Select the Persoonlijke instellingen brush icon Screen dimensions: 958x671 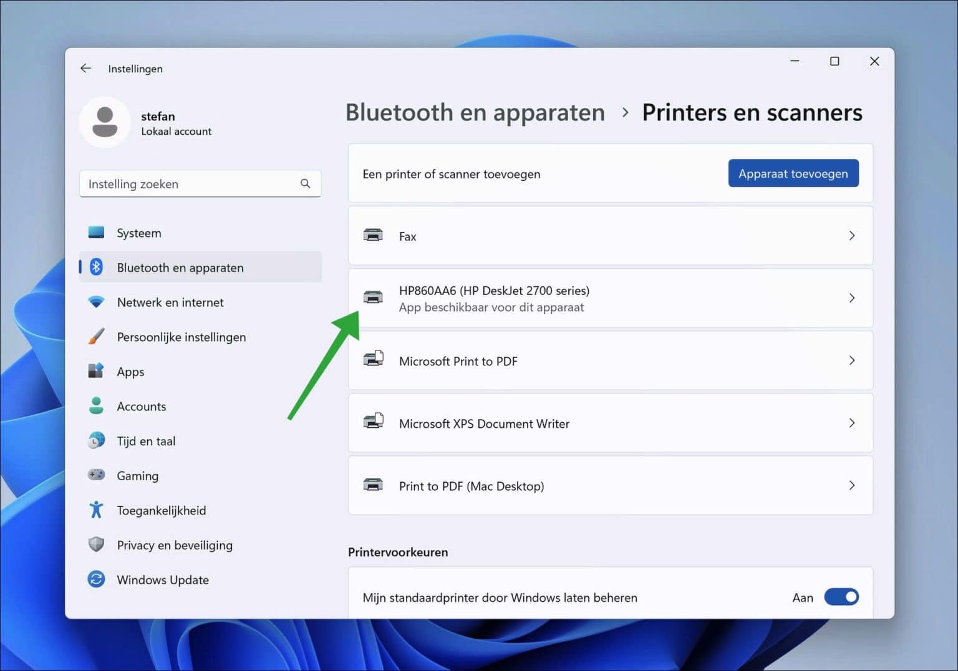point(97,337)
